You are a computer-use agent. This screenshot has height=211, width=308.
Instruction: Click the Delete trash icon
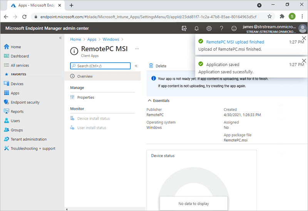point(151,66)
